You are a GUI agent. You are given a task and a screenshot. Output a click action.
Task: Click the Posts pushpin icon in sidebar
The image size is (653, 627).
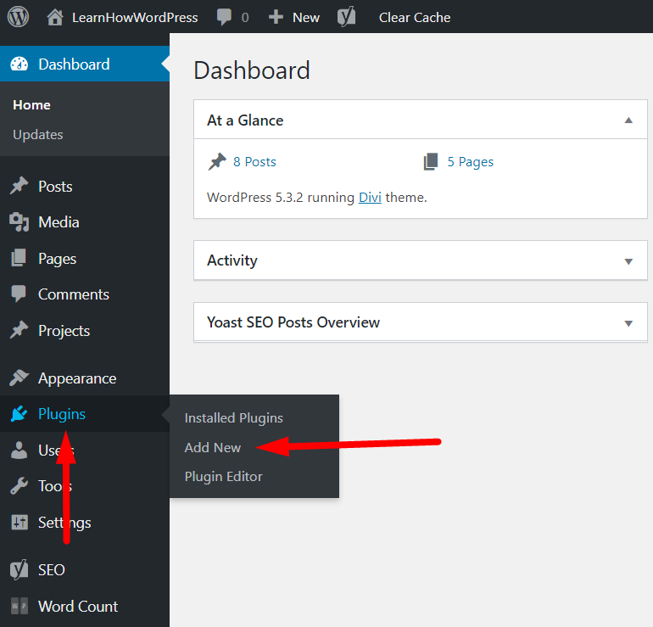pos(20,186)
